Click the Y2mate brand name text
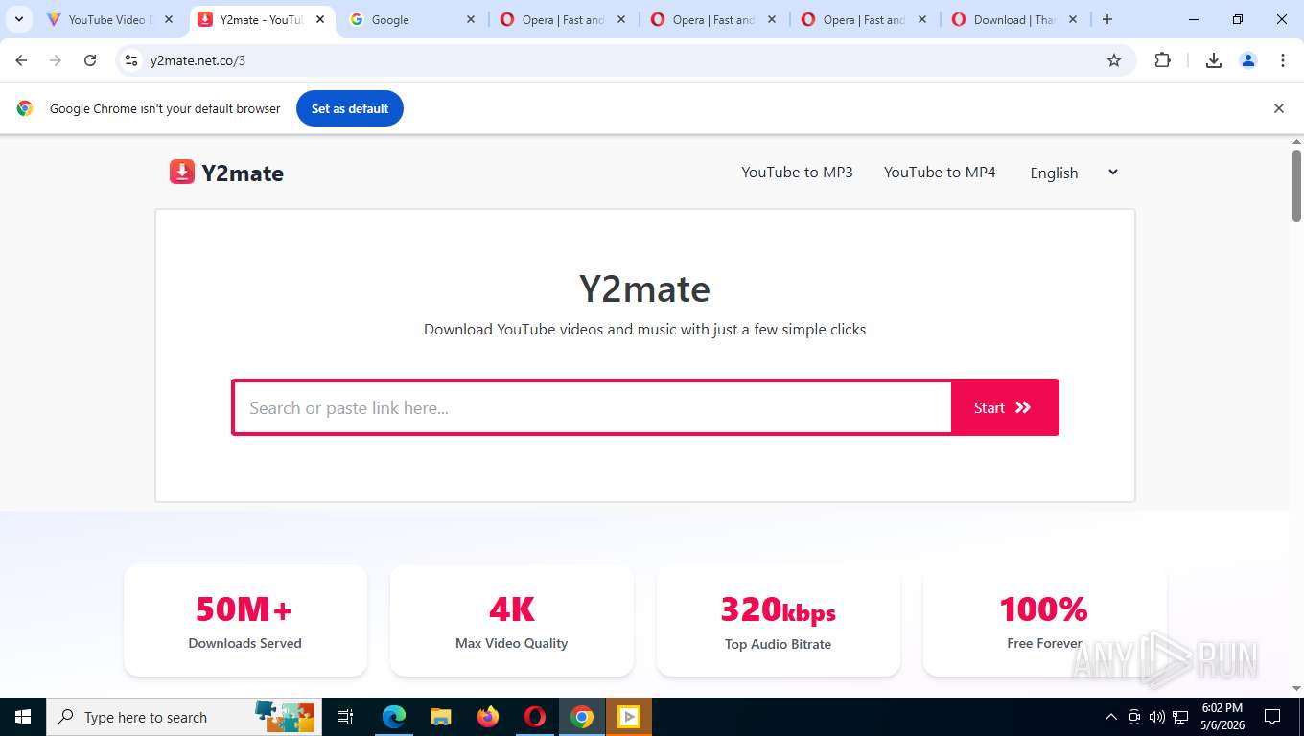The height and width of the screenshot is (736, 1304). coord(243,173)
